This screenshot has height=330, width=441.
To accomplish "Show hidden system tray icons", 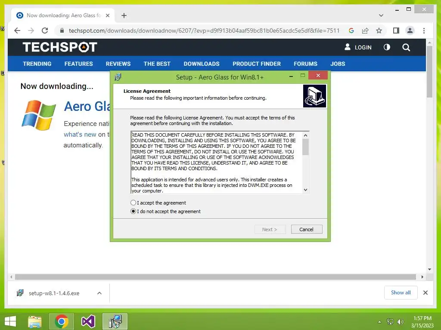I will tap(380, 322).
